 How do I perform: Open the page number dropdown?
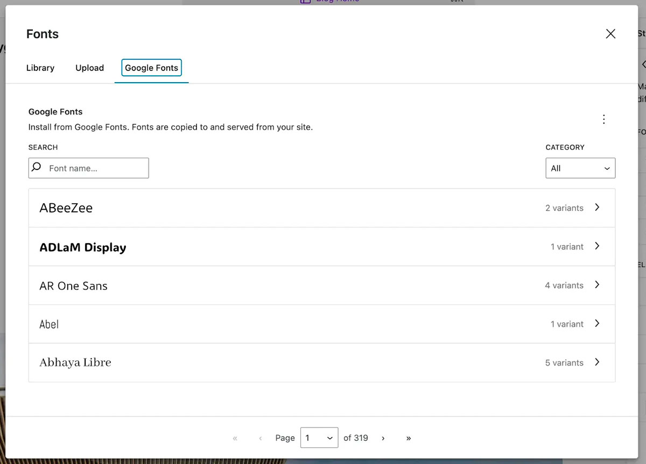(x=320, y=438)
